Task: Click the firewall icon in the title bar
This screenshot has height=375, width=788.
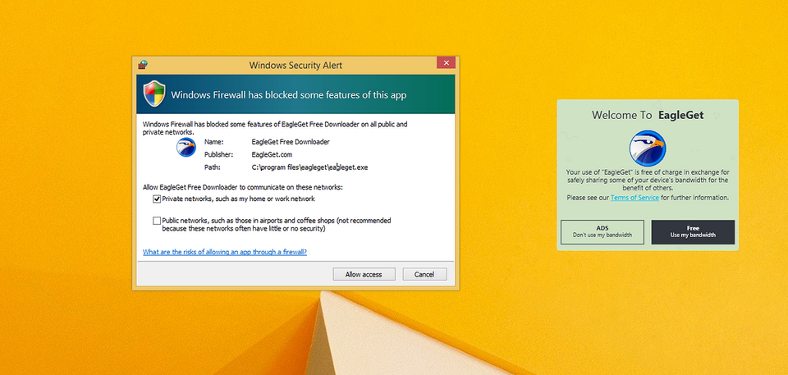Action: pyautogui.click(x=143, y=65)
